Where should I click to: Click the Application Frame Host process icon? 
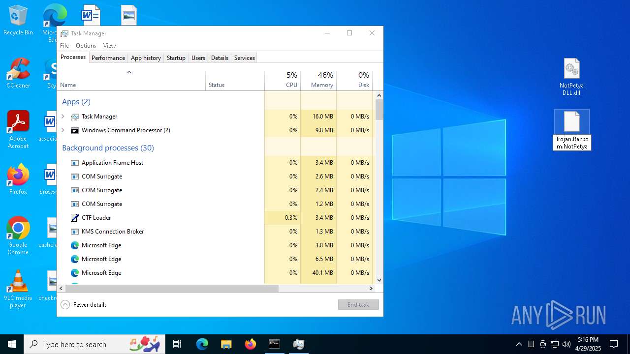tap(75, 163)
